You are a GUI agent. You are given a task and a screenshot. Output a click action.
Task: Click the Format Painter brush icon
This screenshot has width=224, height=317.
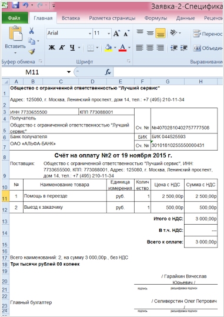[x=32, y=51]
